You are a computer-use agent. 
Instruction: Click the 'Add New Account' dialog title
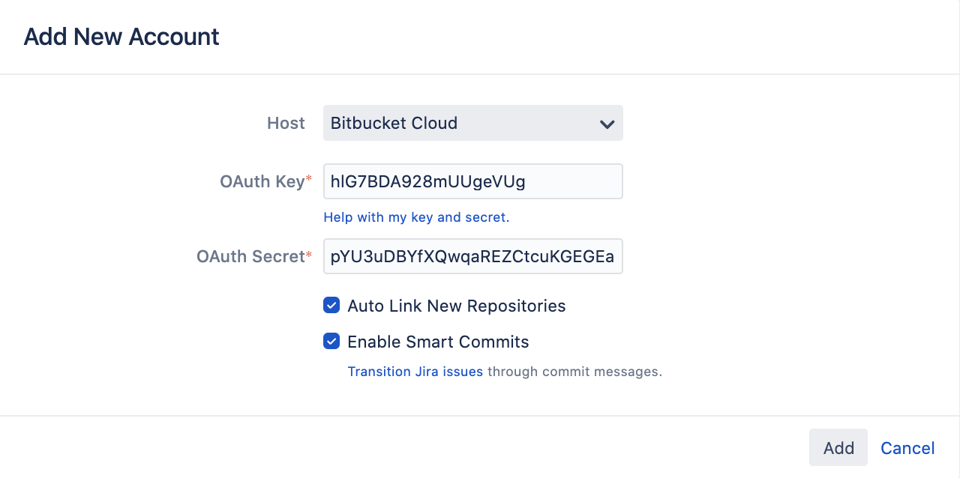tap(121, 37)
